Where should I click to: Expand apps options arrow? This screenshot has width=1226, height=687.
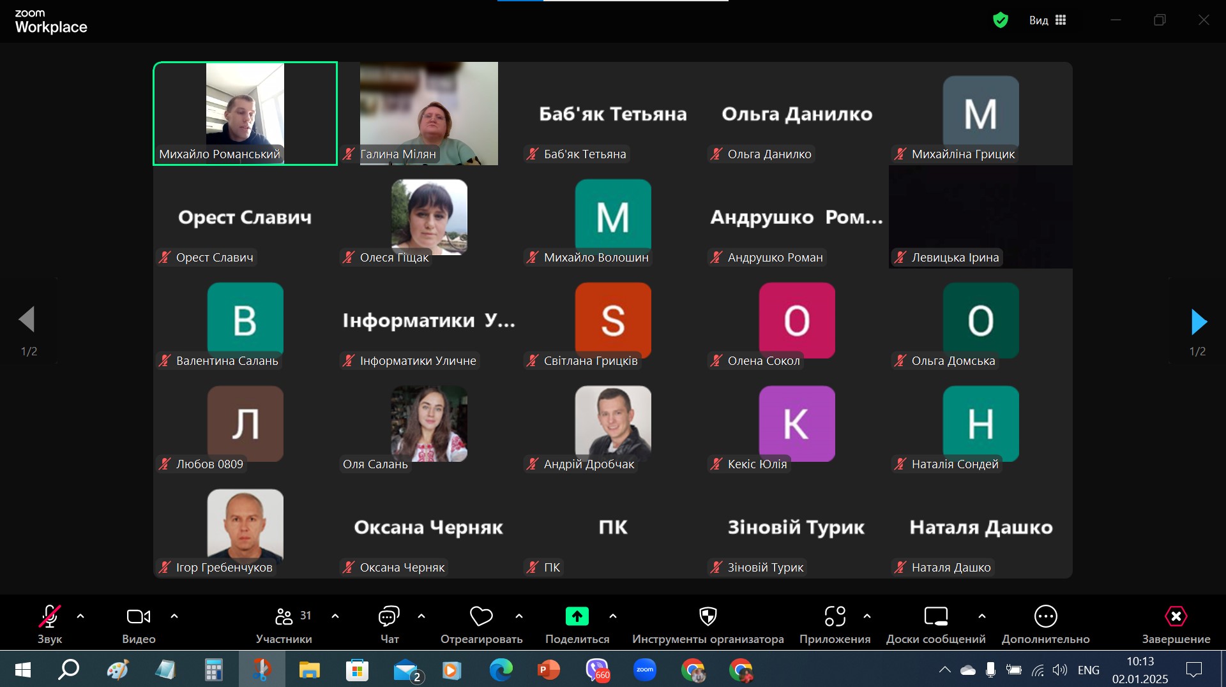point(867,616)
